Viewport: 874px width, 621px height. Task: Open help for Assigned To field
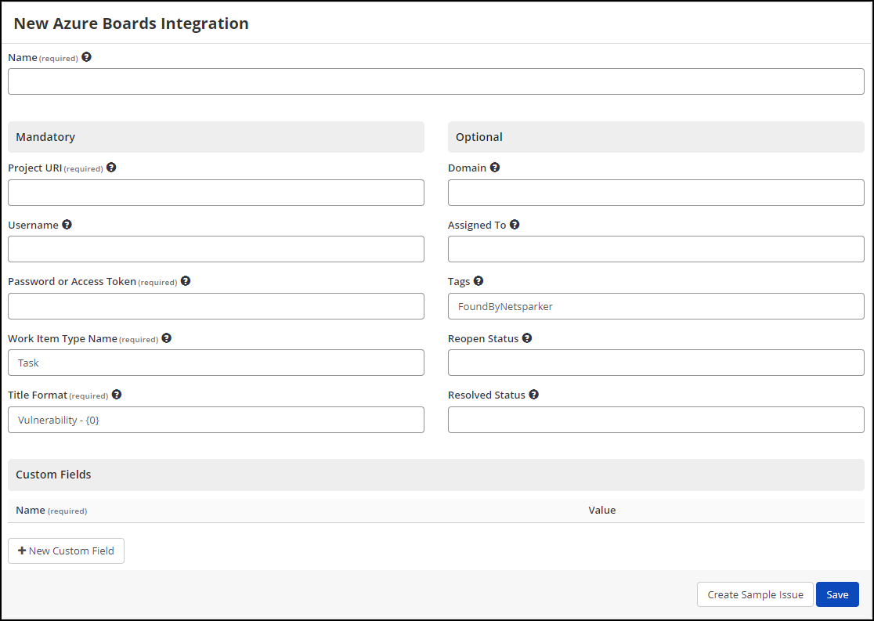coord(515,224)
